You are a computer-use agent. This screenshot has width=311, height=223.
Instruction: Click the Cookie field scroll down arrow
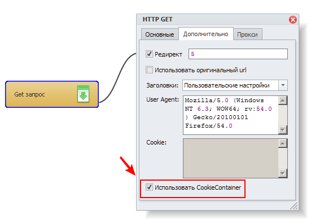click(x=283, y=173)
